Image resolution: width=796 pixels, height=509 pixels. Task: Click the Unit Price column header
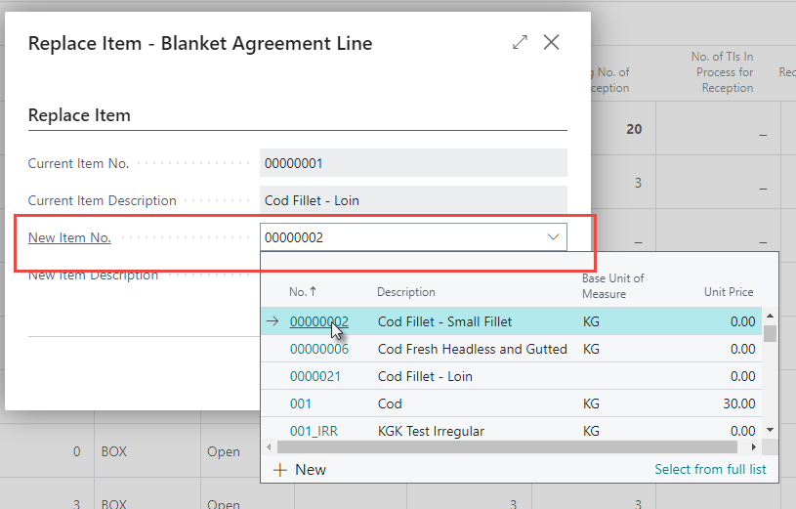tap(728, 292)
